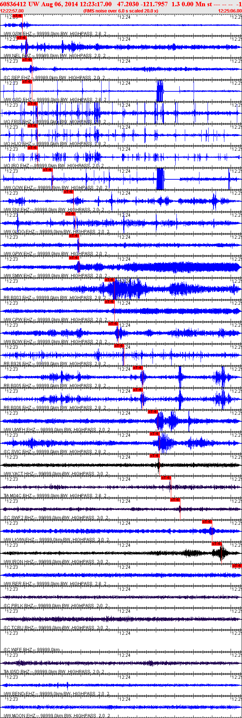The image size is (242, 718).
Task: Select the pick marker on TA M04C trace
Action: pos(166,478)
